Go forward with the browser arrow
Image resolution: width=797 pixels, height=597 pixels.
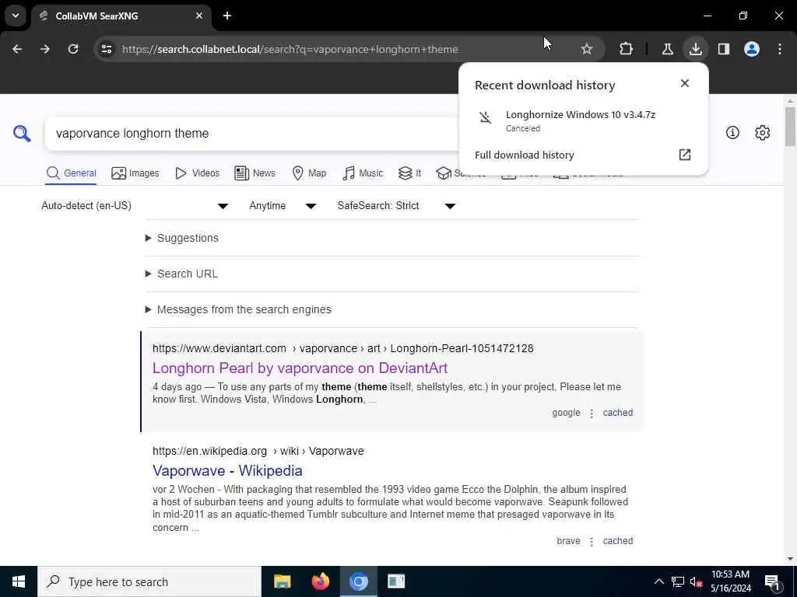point(44,49)
